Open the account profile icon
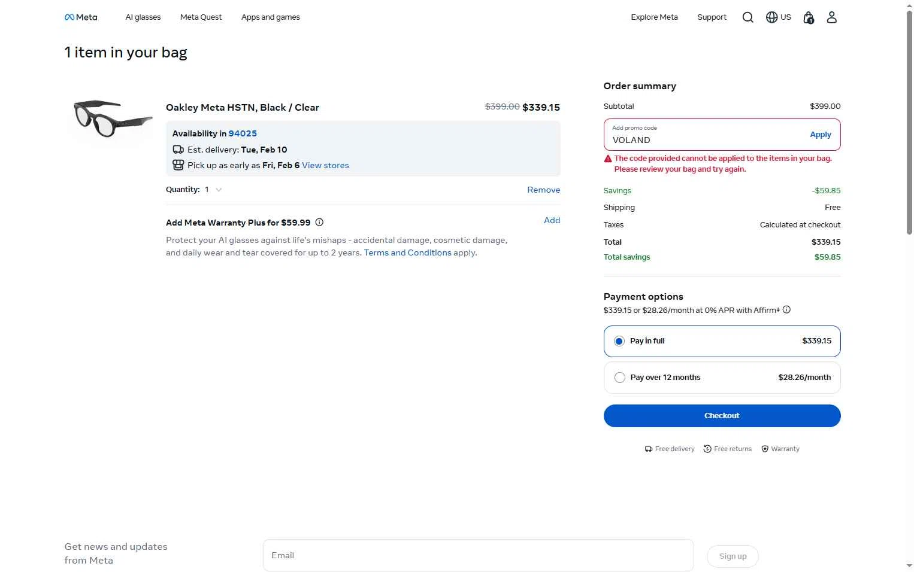Image resolution: width=914 pixels, height=572 pixels. click(831, 17)
